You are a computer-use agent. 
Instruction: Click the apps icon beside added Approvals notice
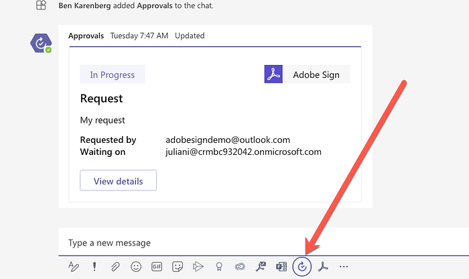(41, 5)
